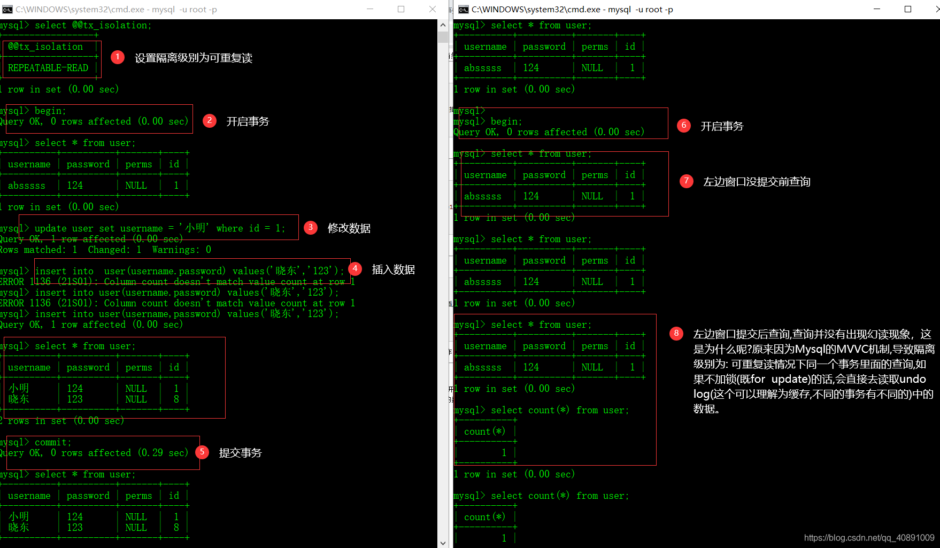Click the 'commit;' command line

(36, 442)
